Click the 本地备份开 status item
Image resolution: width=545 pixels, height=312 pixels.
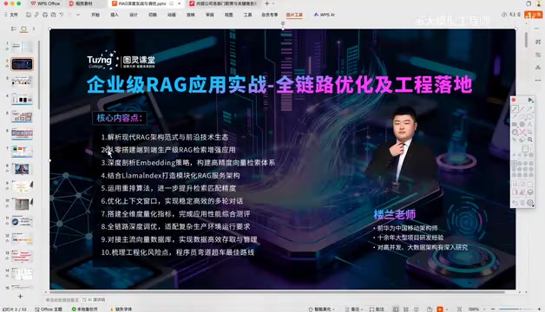(84, 309)
